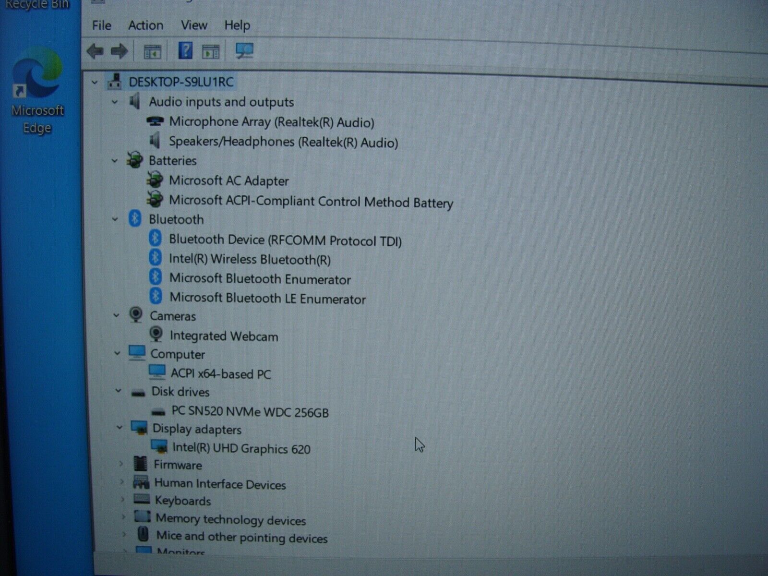768x576 pixels.
Task: Collapse the Batteries category
Action: point(115,161)
